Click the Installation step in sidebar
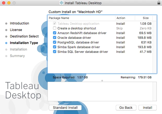Image resolution: width=162 pixels, height=114 pixels. (x=18, y=49)
